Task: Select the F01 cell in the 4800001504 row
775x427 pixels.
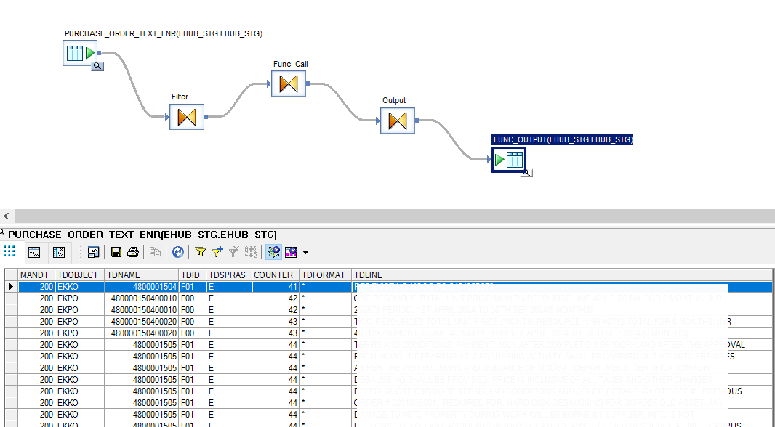Action: pos(192,287)
